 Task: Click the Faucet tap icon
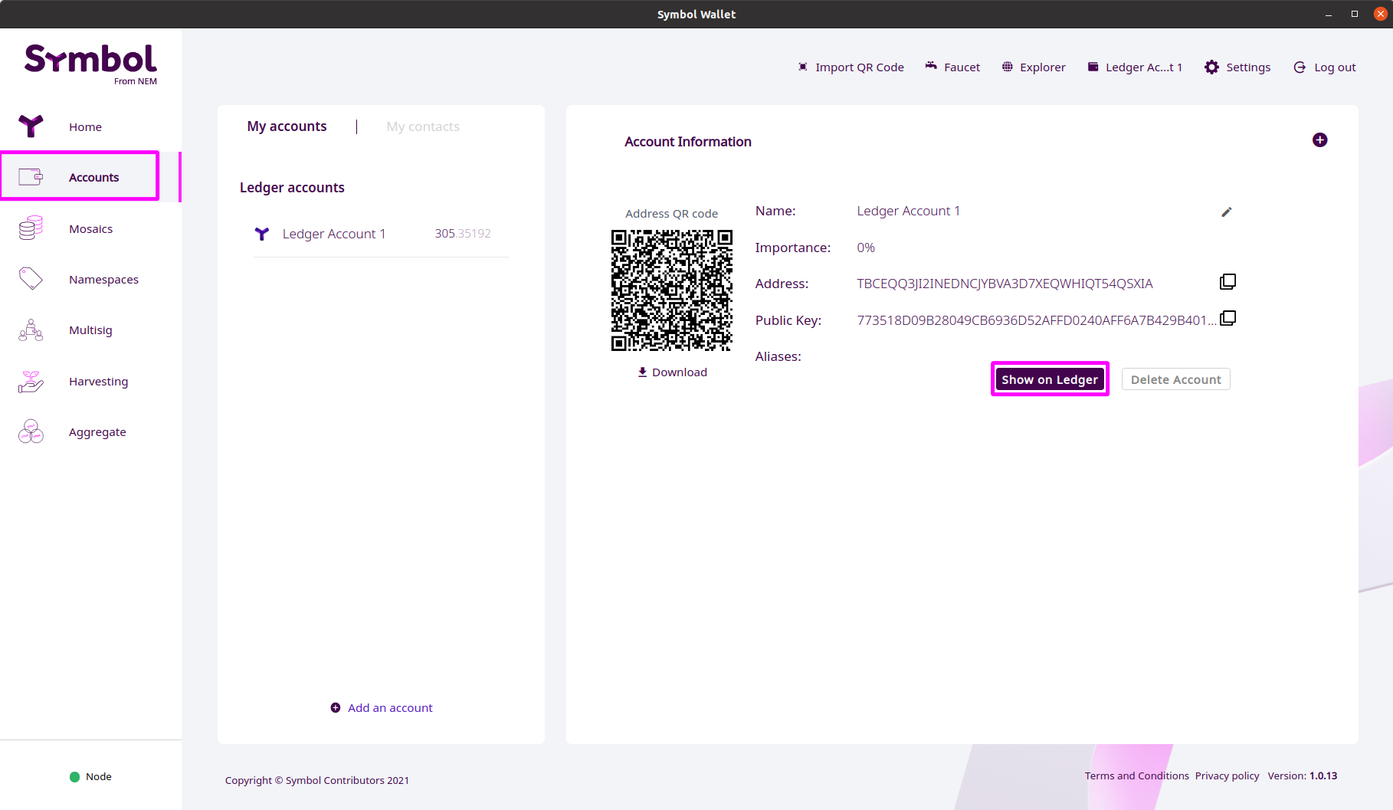coord(931,67)
